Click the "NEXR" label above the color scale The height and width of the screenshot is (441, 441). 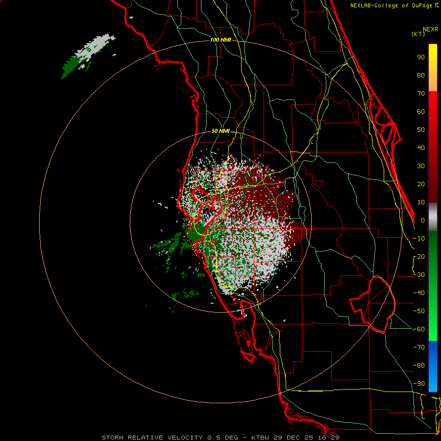[431, 29]
